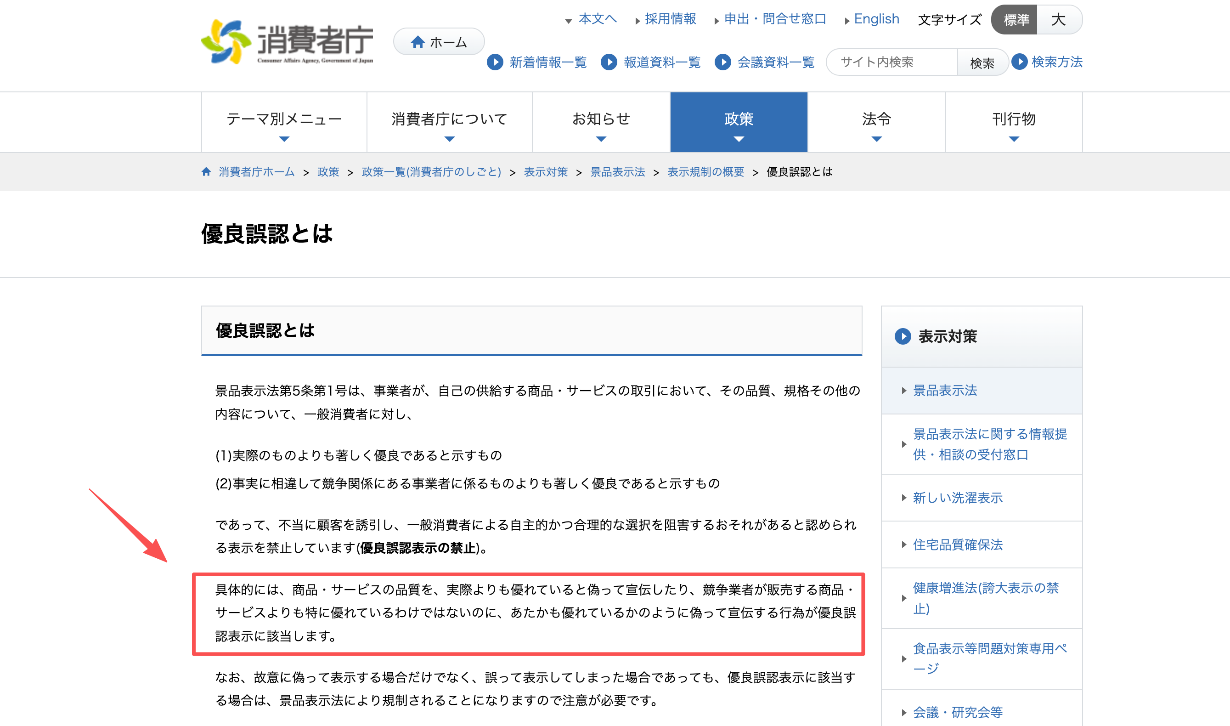This screenshot has width=1230, height=726.
Task: Expand the テーマ別メニュー dropdown
Action: [x=284, y=122]
